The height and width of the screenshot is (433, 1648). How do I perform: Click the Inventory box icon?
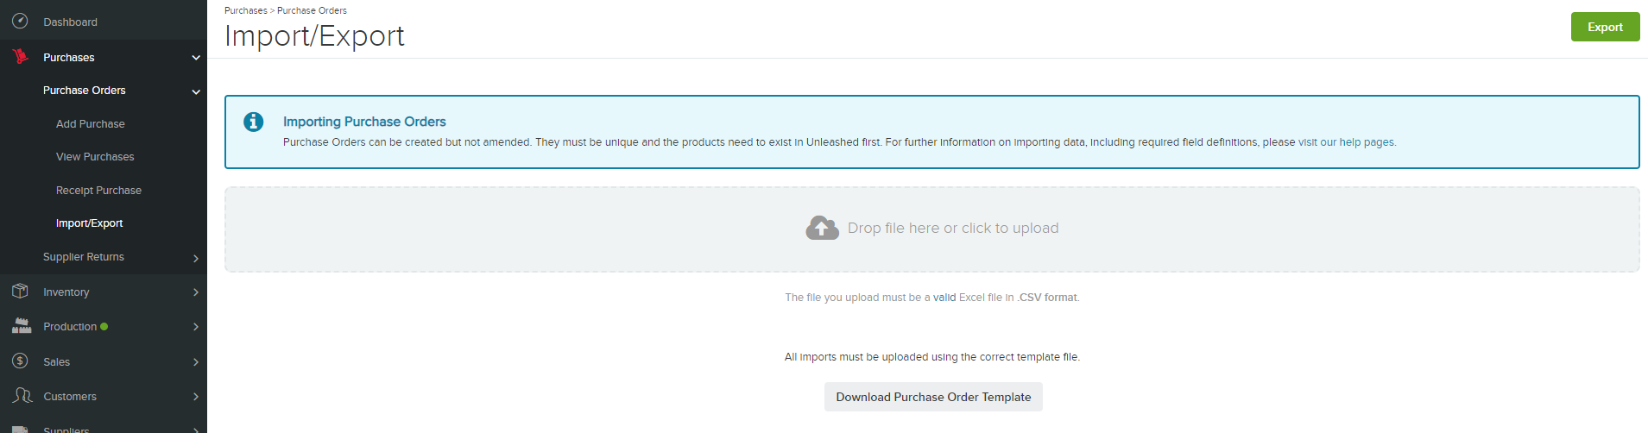point(21,292)
